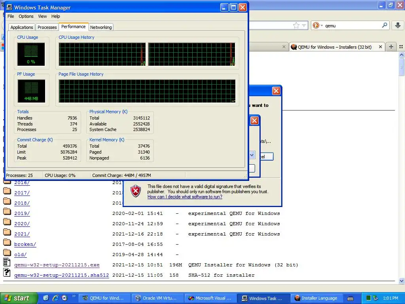Open the File menu in Task Manager
405x304 pixels.
11,16
